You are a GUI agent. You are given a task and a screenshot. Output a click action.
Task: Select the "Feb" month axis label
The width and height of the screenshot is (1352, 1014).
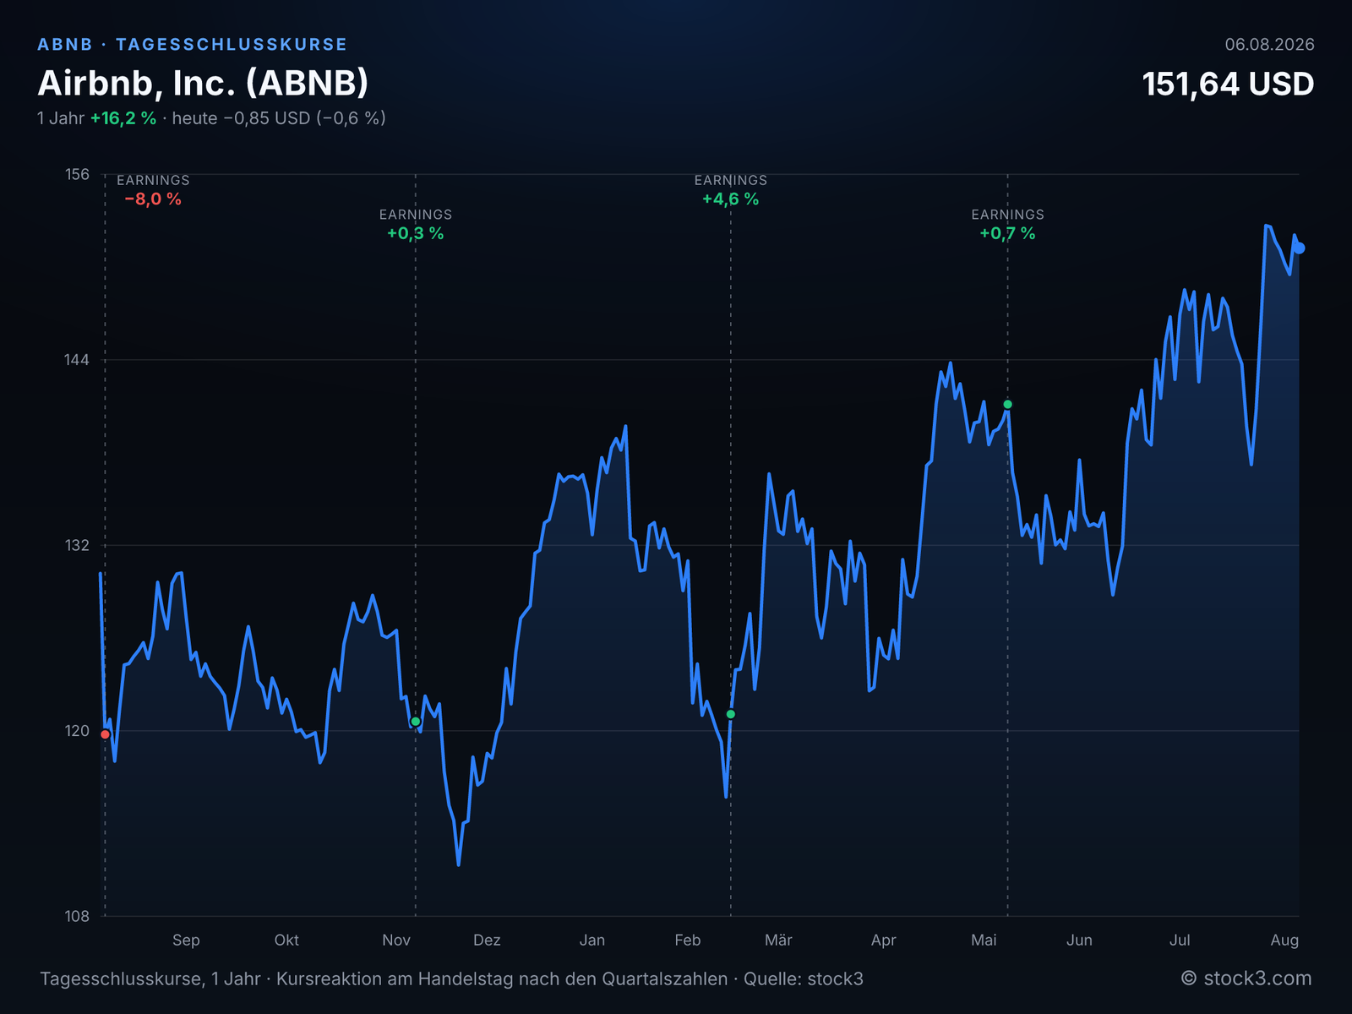point(688,940)
